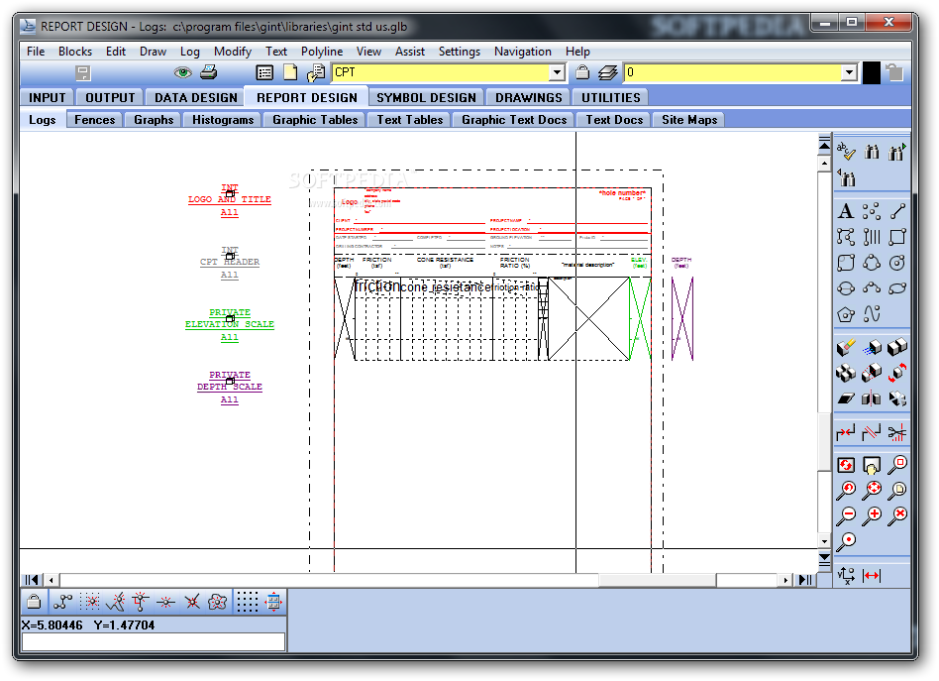
Task: Select the polygon drawing tool
Action: (846, 314)
